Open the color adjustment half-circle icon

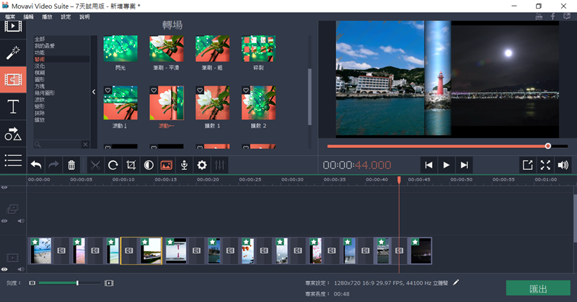[149, 165]
